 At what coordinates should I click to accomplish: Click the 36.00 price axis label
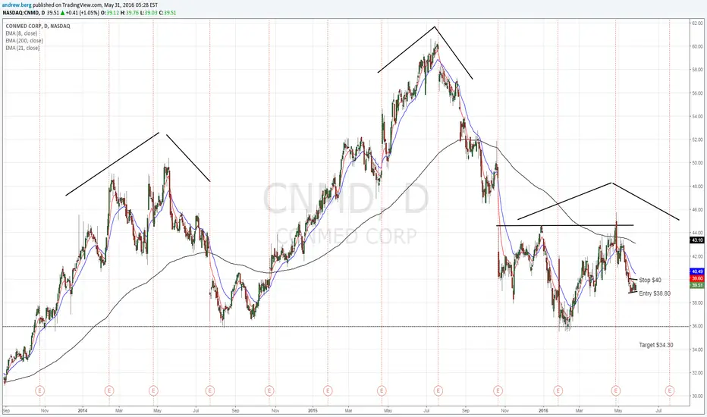click(698, 326)
